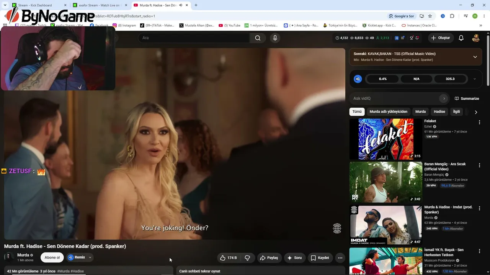Screen dimensions: 490x275
Task: Click the YouTube search field
Action: coord(194,38)
